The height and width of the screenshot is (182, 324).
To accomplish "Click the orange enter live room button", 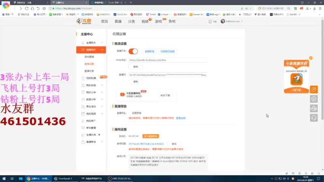I will click(x=151, y=136).
